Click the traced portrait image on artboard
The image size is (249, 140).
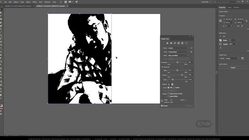[79, 59]
